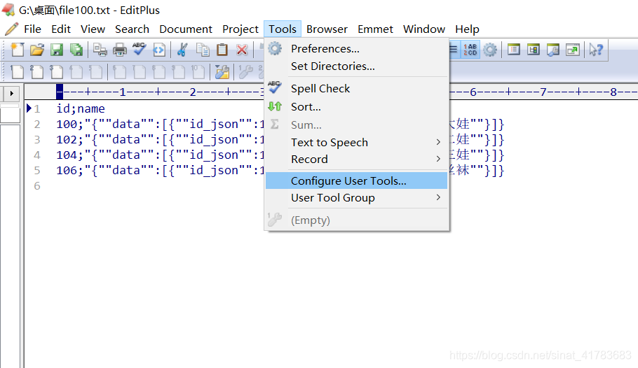The image size is (638, 368).
Task: Save the file with the single floppy disk icon
Action: (57, 50)
